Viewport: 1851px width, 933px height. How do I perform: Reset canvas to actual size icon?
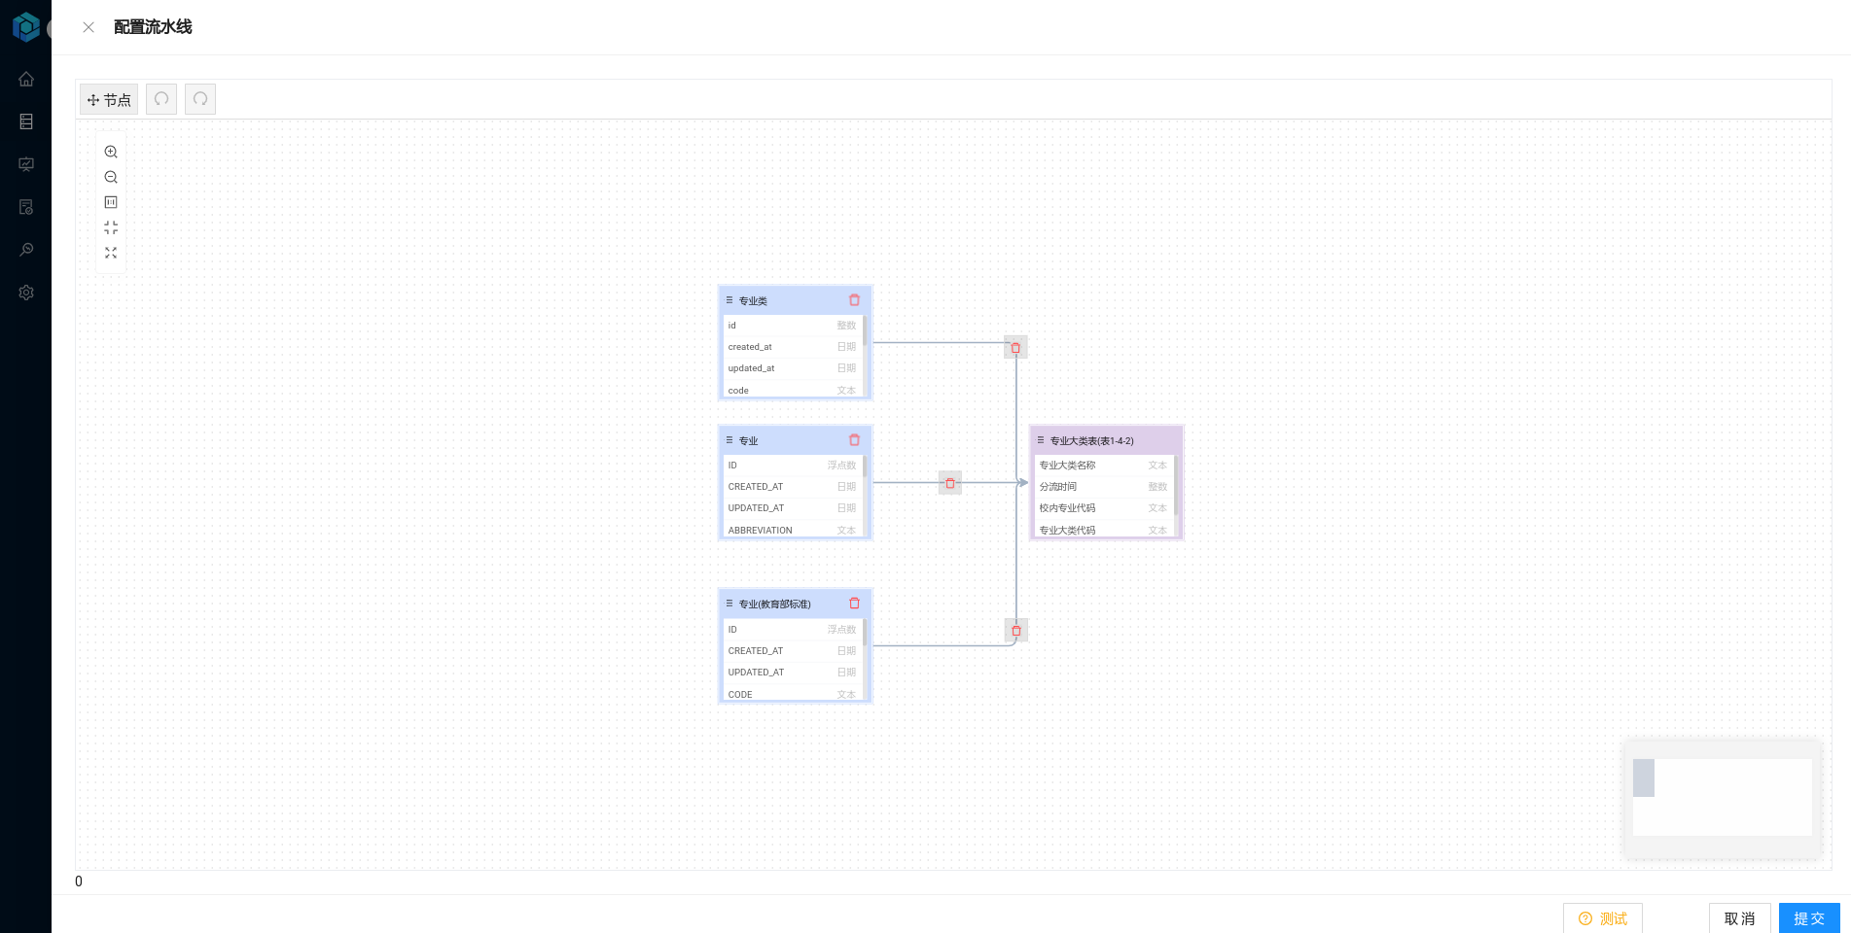click(111, 202)
